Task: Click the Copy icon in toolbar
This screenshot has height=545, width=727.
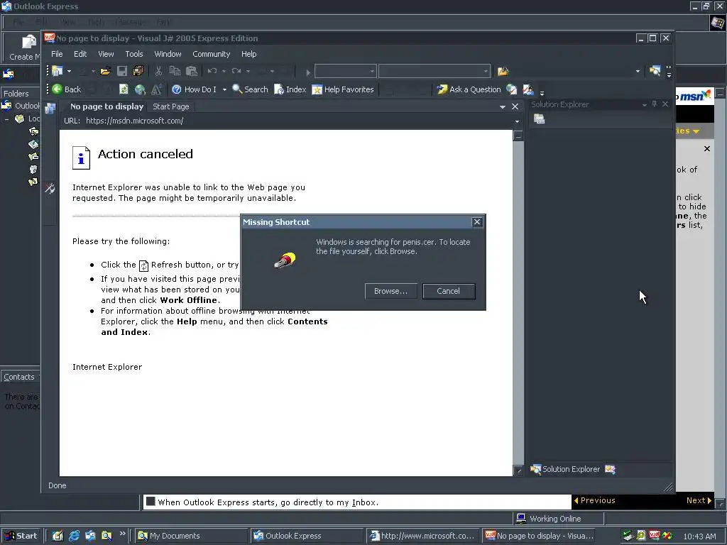Action: coord(175,71)
